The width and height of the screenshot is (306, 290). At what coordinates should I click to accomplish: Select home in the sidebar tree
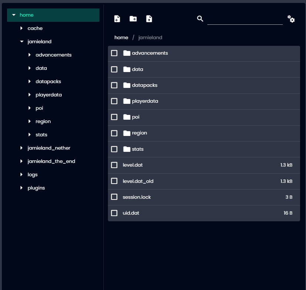point(27,15)
